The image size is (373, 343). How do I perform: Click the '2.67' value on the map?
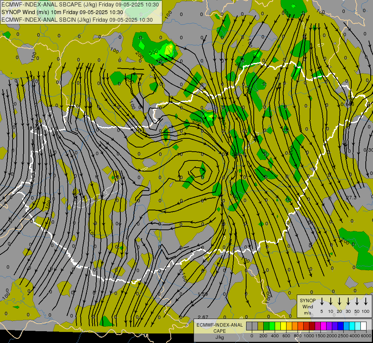[x=203, y=317]
